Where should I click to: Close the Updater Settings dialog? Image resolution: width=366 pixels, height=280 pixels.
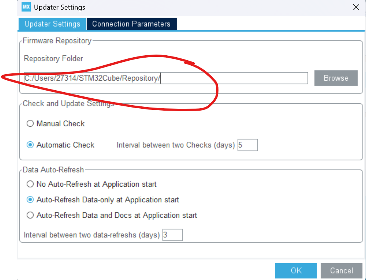coord(356,7)
